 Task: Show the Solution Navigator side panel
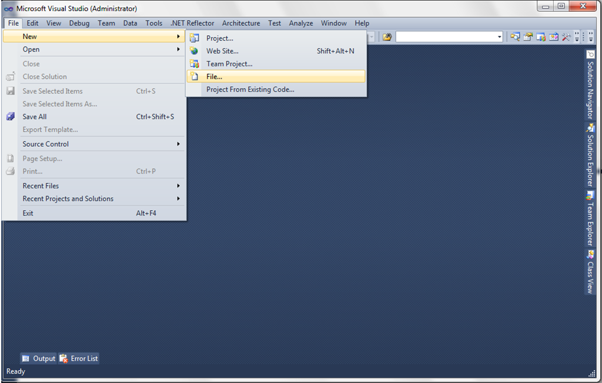[590, 85]
